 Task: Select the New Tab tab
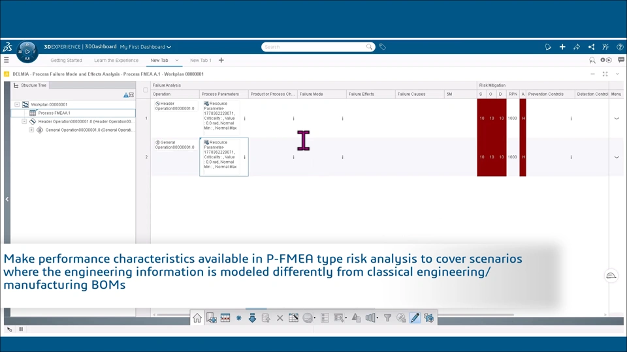(159, 60)
